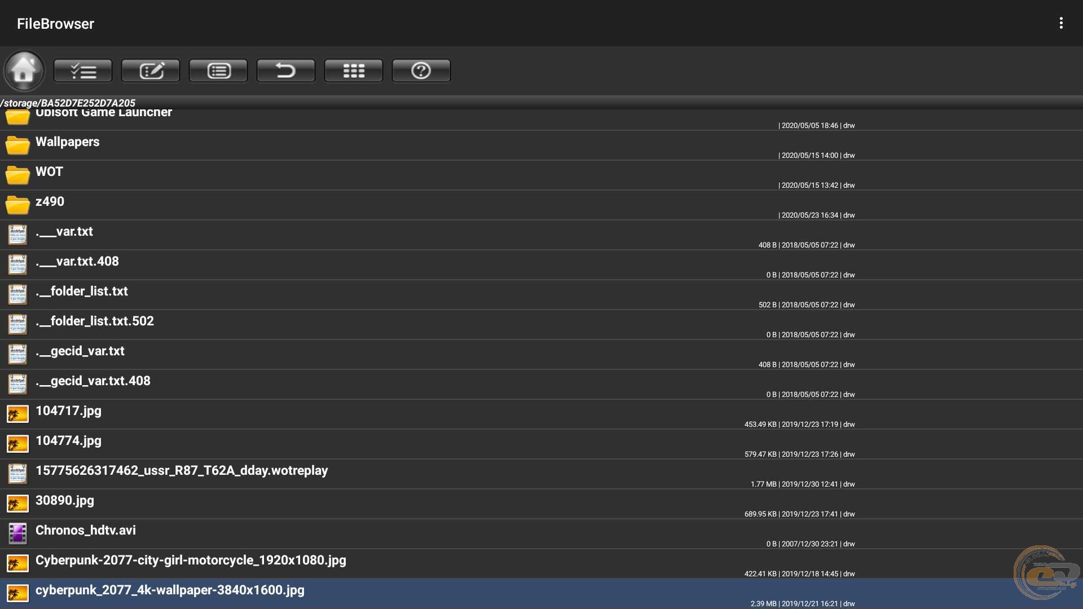Open the Wallpapers folder
1083x609 pixels.
pyautogui.click(x=68, y=142)
